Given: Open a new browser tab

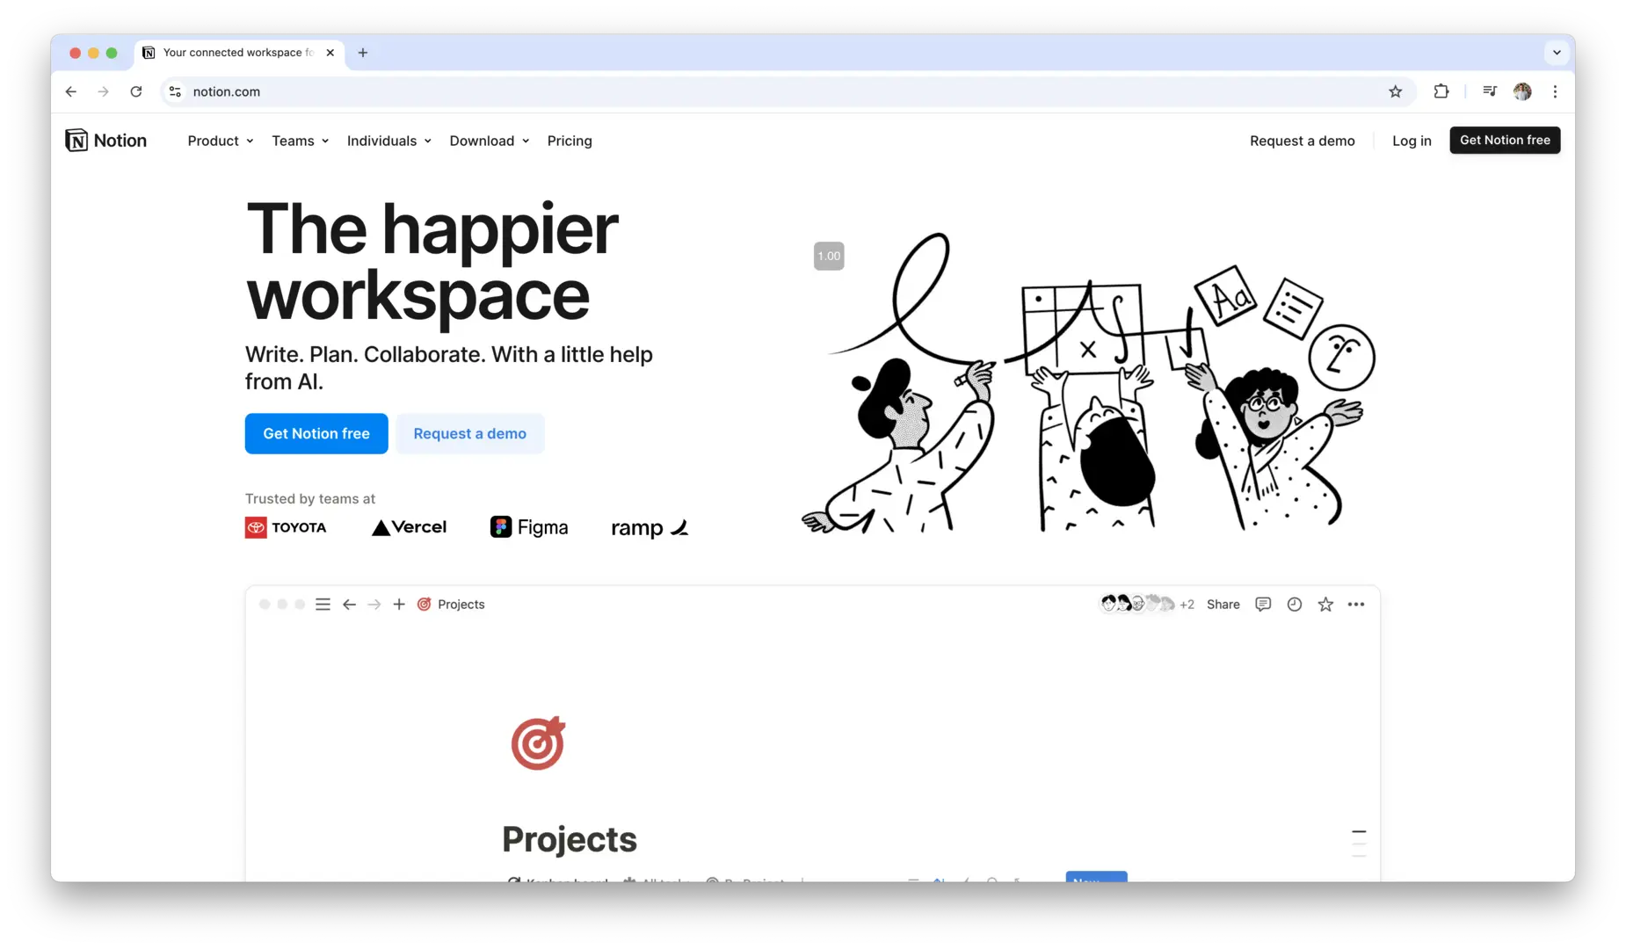Looking at the screenshot, I should (x=363, y=53).
